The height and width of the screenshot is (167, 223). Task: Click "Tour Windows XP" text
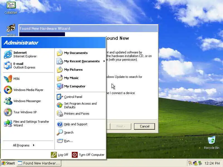point(25,112)
